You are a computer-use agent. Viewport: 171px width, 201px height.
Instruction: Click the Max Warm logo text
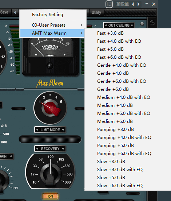(50, 83)
